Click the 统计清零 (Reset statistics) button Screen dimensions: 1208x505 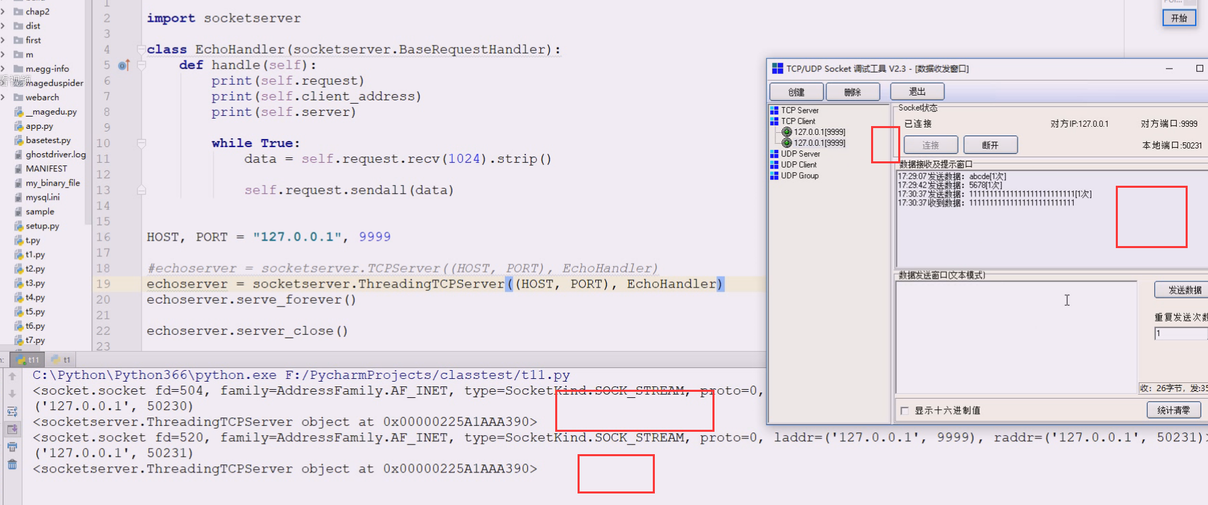[x=1174, y=410]
